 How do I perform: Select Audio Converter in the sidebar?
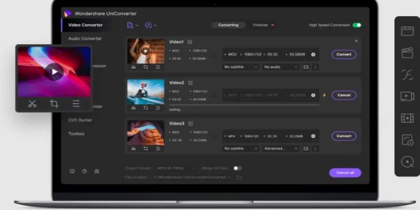click(x=85, y=38)
